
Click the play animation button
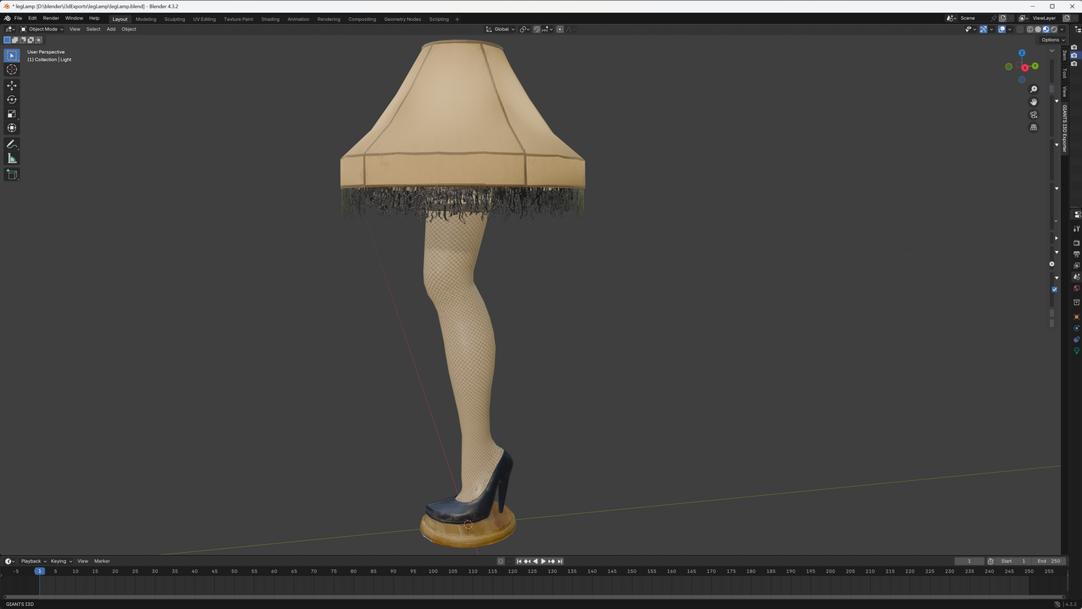(x=544, y=561)
